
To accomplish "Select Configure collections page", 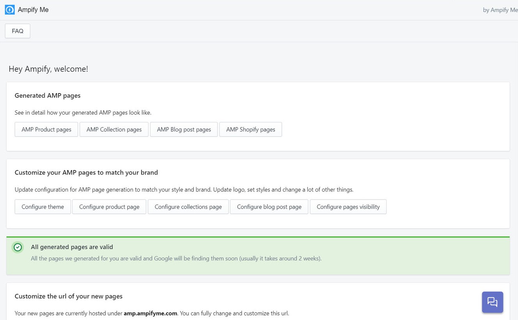I will tap(188, 207).
